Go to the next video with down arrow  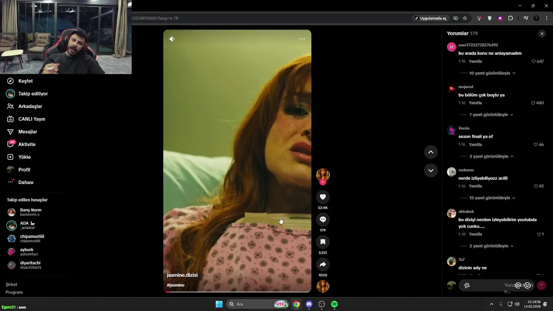[x=431, y=171]
